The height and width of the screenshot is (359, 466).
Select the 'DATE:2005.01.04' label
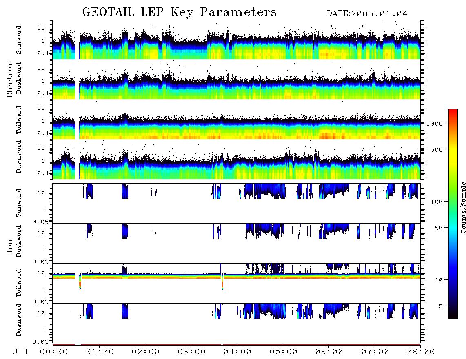point(367,14)
